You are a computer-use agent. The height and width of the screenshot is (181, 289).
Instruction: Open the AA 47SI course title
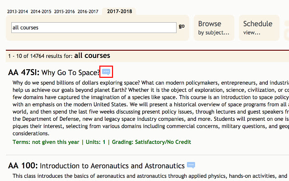(x=24, y=72)
